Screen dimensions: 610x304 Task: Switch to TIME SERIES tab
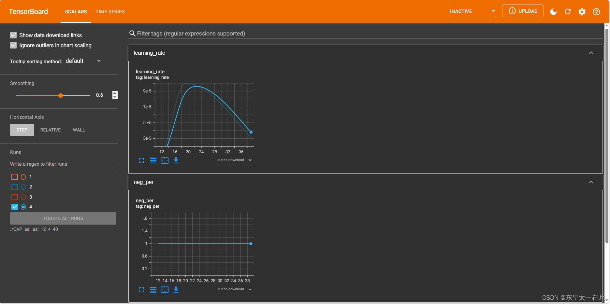(x=110, y=12)
